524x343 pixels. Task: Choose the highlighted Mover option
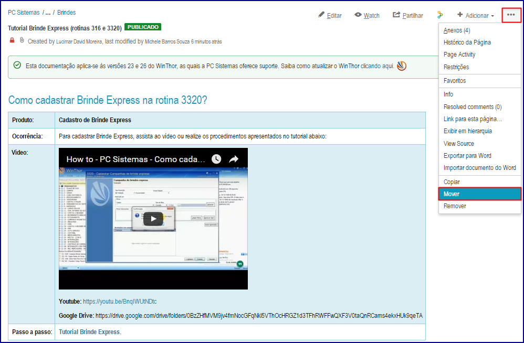479,194
